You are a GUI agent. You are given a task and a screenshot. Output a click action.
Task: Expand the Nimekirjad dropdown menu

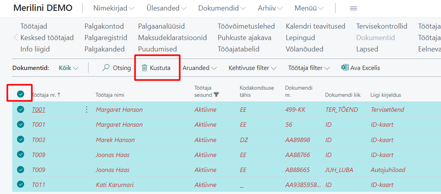pyautogui.click(x=114, y=8)
